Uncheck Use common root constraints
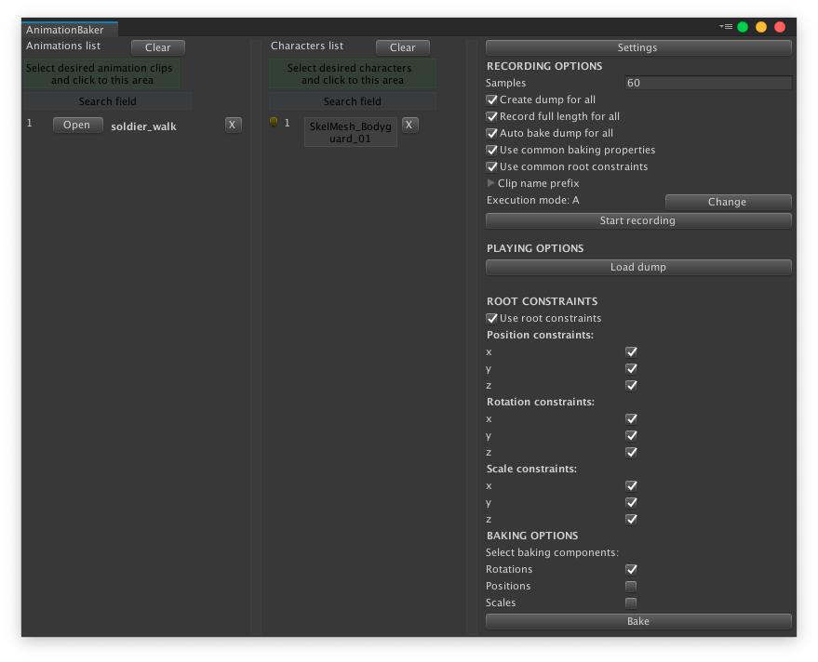This screenshot has height=662, width=818. pyautogui.click(x=491, y=166)
